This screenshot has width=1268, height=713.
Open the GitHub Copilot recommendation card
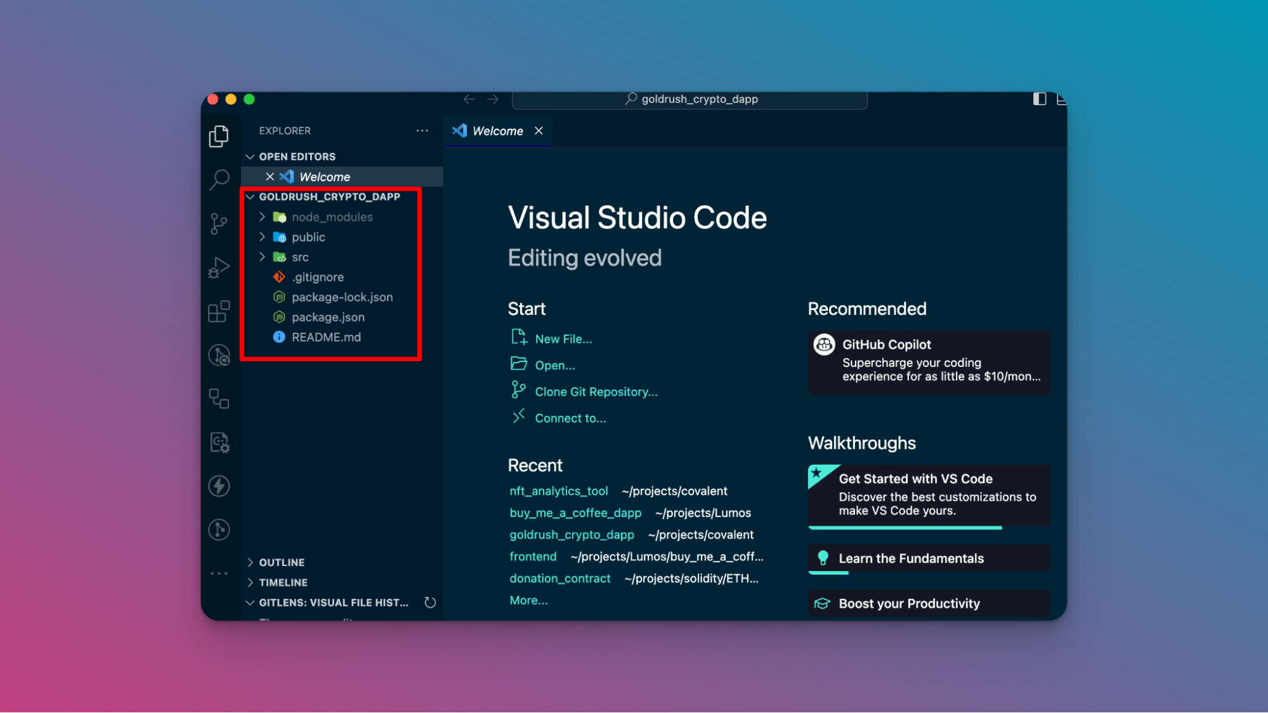click(929, 363)
